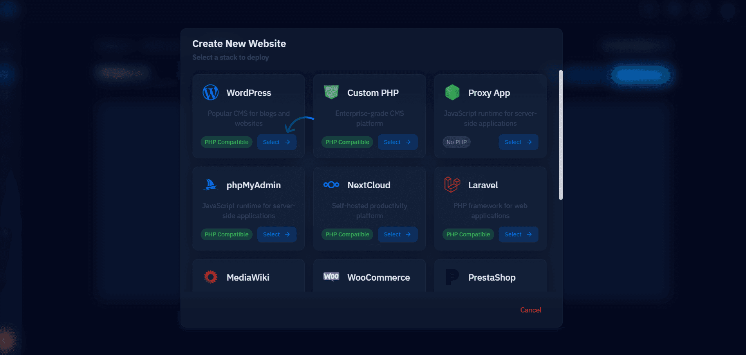Click the Laravel red logo icon
This screenshot has height=355, width=746.
(x=452, y=185)
